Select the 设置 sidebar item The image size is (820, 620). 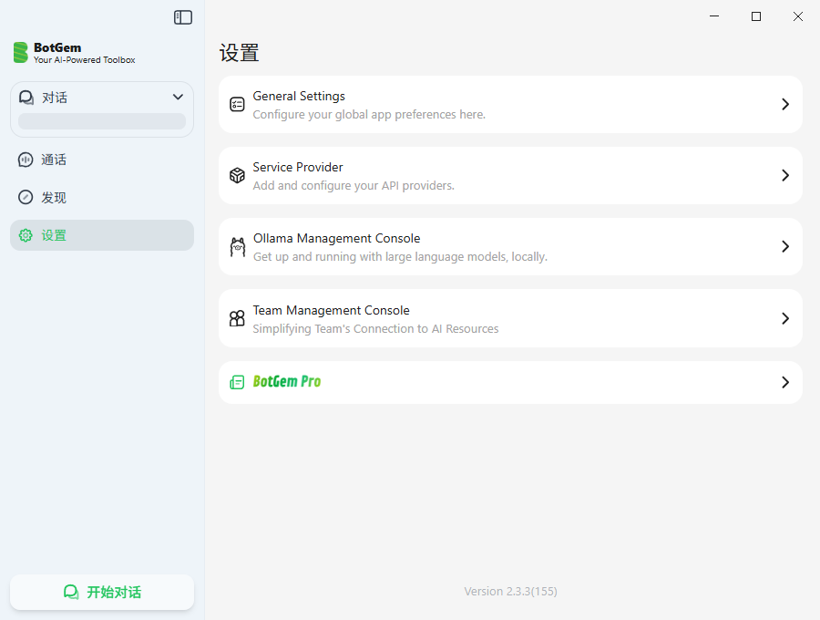pos(102,235)
